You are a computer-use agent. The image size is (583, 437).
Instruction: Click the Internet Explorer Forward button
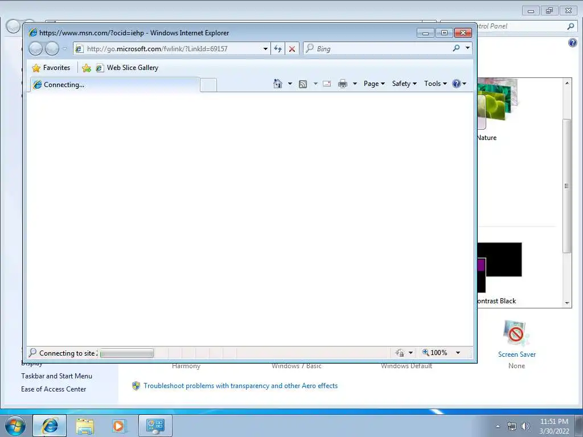click(52, 48)
